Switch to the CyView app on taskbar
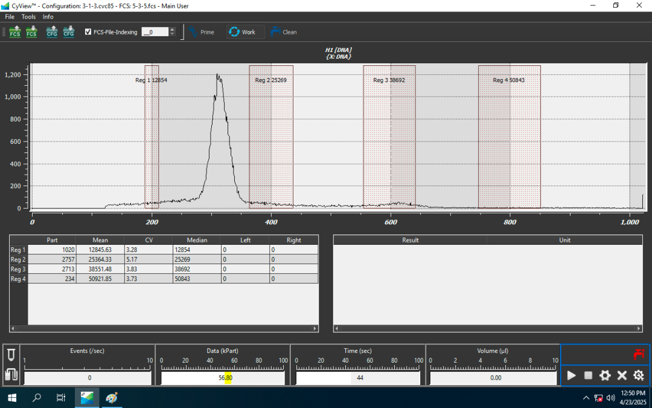The height and width of the screenshot is (408, 652). (87, 398)
